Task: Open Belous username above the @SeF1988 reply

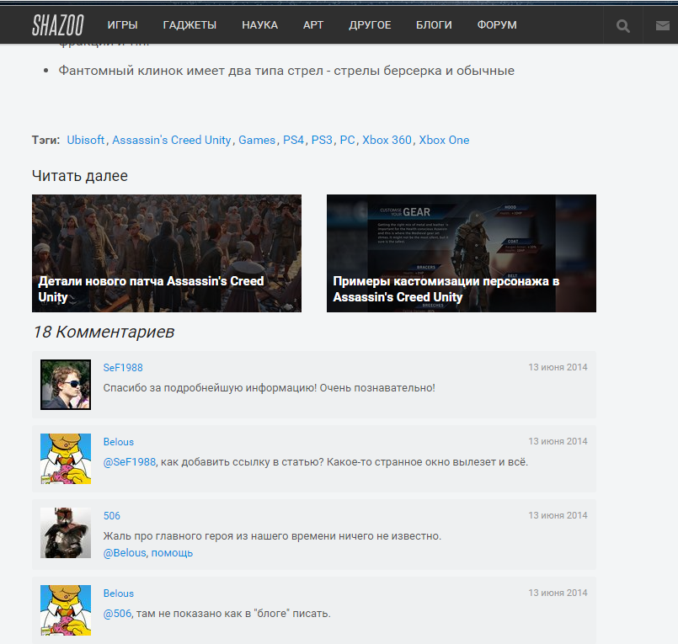Action: tap(119, 442)
